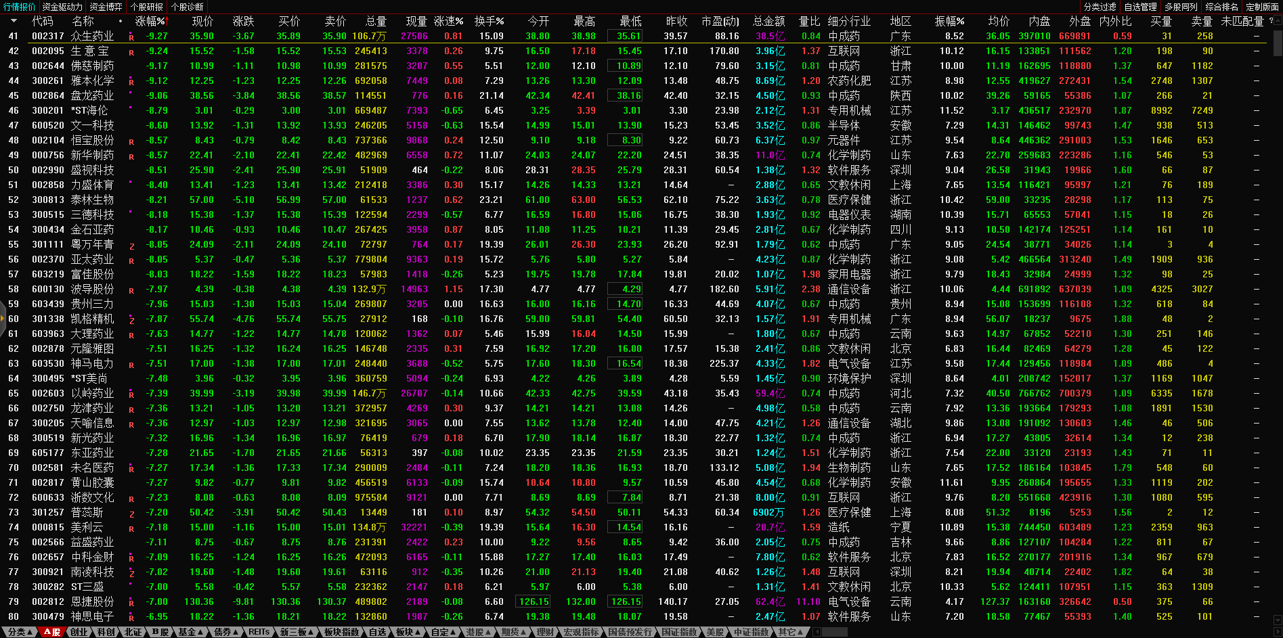The width and height of the screenshot is (1283, 638).
Task: Switch to 资金驱动力 tab
Action: (x=62, y=7)
